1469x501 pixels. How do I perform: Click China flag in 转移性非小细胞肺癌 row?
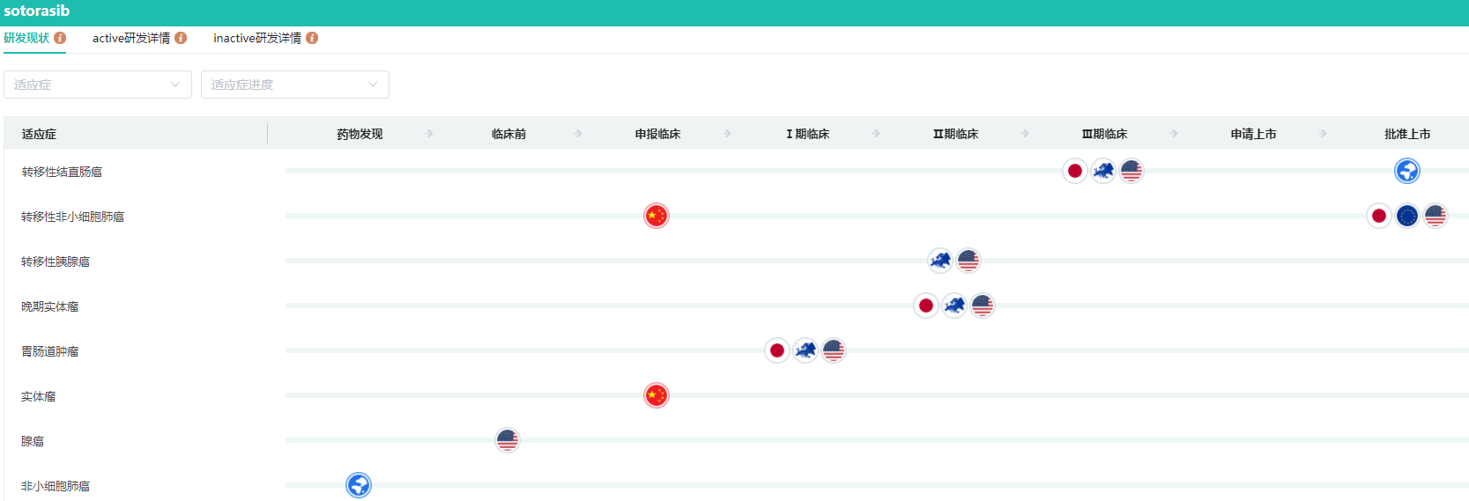657,216
